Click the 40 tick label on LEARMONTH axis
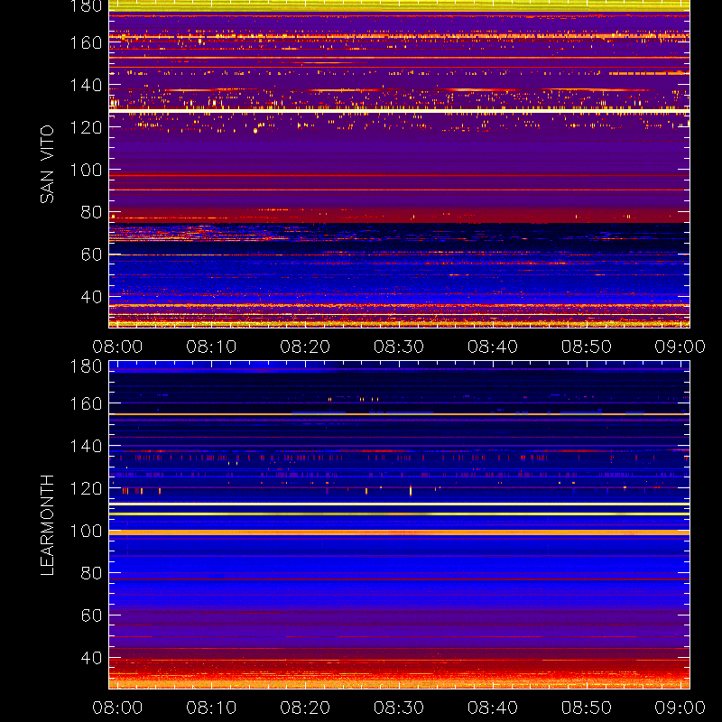Screen dimensions: 722x722 point(91,658)
